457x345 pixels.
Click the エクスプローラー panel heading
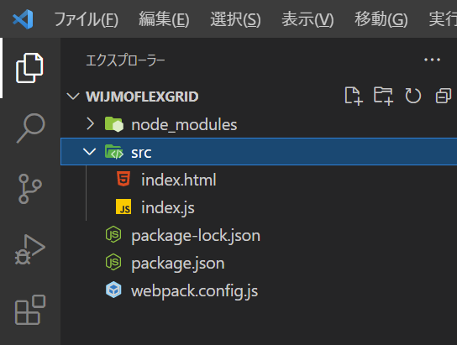point(125,60)
